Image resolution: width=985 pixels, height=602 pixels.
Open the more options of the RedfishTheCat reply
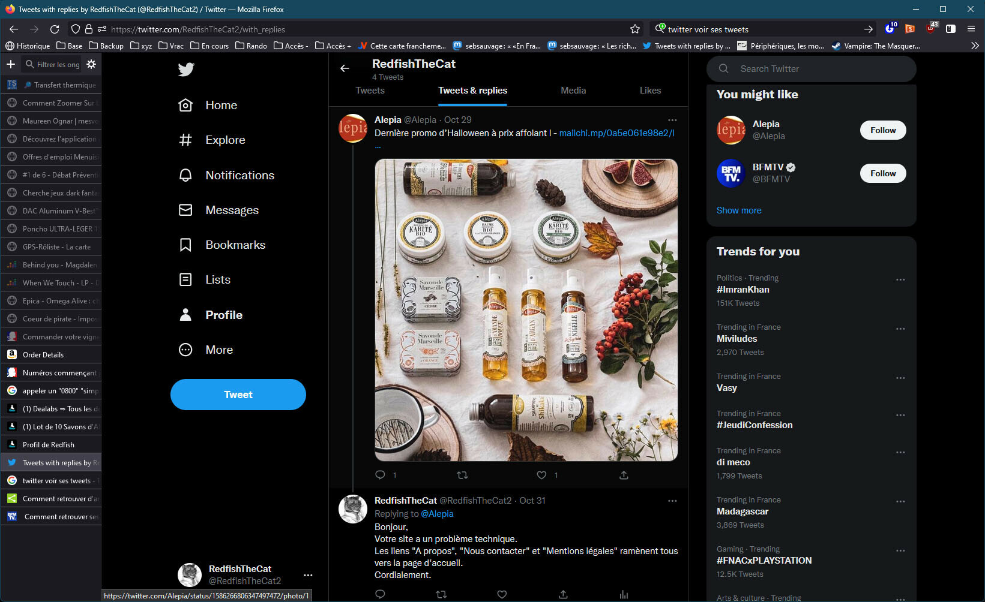[672, 501]
